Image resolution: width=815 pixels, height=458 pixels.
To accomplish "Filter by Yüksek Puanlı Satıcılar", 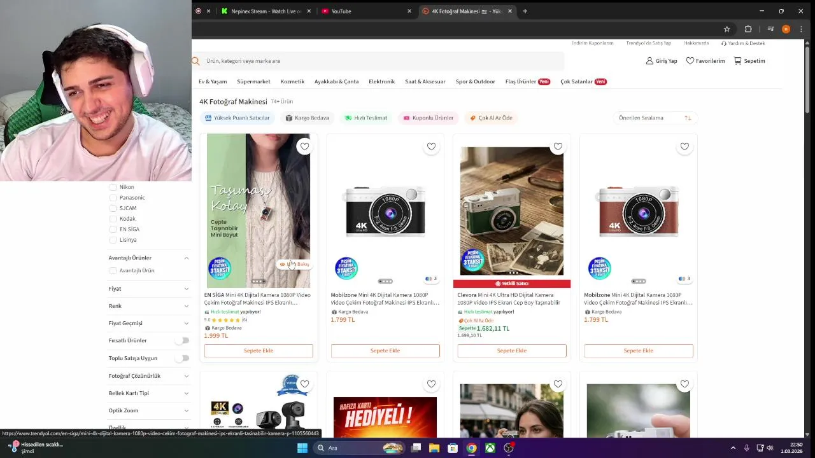I will pos(237,118).
